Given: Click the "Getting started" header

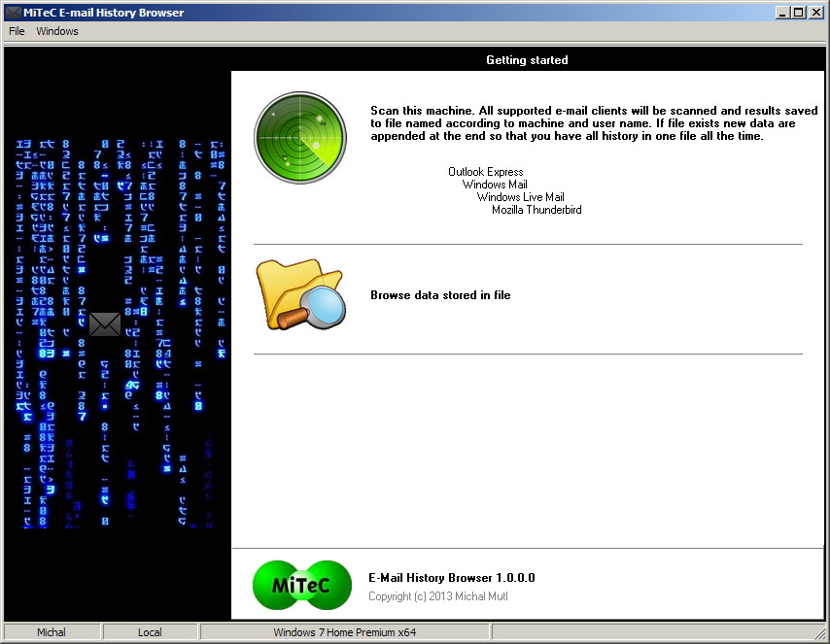Looking at the screenshot, I should (x=527, y=60).
